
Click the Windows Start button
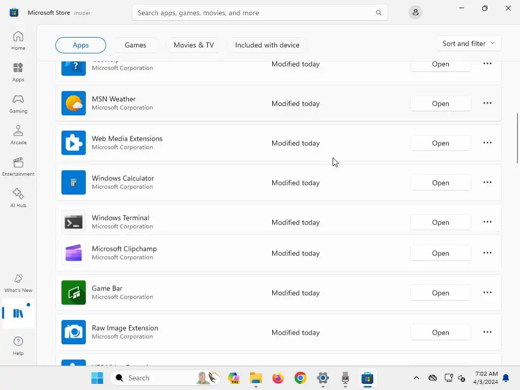[x=97, y=378]
